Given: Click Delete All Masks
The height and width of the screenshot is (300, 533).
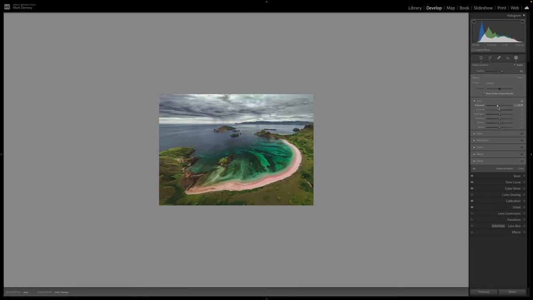Looking at the screenshot, I should (505, 169).
